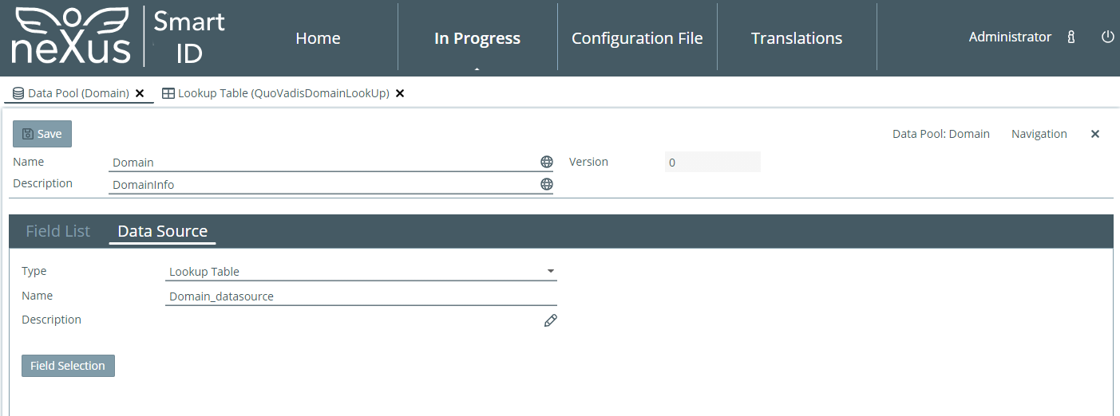Click the globe icon beside Name field
Viewport: 1120px width, 416px height.
(546, 162)
